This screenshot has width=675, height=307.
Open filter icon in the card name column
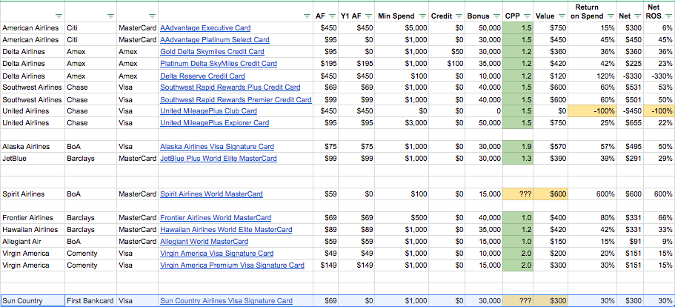pyautogui.click(x=307, y=16)
